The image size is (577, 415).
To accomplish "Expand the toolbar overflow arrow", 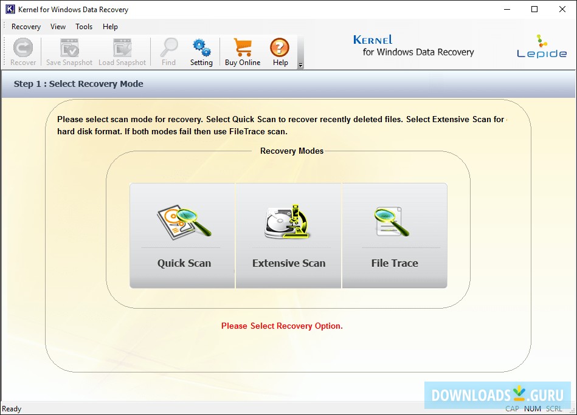I will [300, 65].
